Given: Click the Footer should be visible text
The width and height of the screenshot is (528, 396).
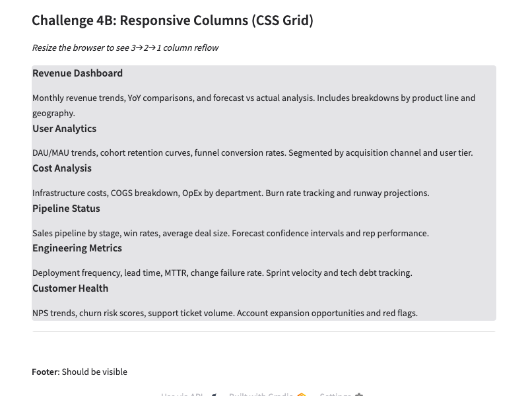Looking at the screenshot, I should click(x=79, y=372).
